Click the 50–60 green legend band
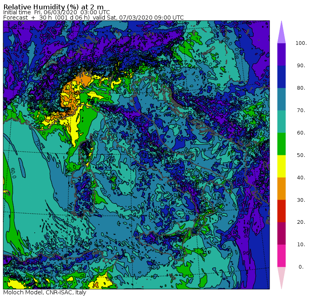 [x=281, y=144]
